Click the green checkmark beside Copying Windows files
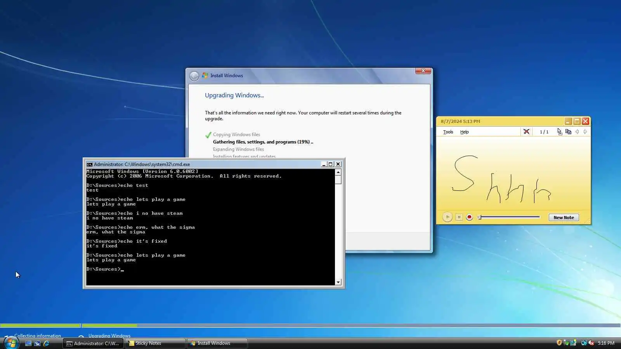This screenshot has height=349, width=621. (208, 135)
